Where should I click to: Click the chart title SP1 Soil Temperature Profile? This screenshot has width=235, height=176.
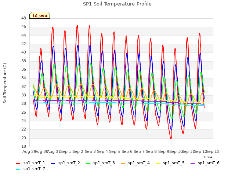[x=117, y=4]
